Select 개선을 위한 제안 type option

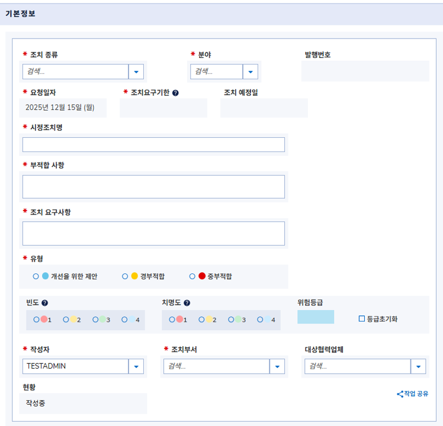point(37,276)
